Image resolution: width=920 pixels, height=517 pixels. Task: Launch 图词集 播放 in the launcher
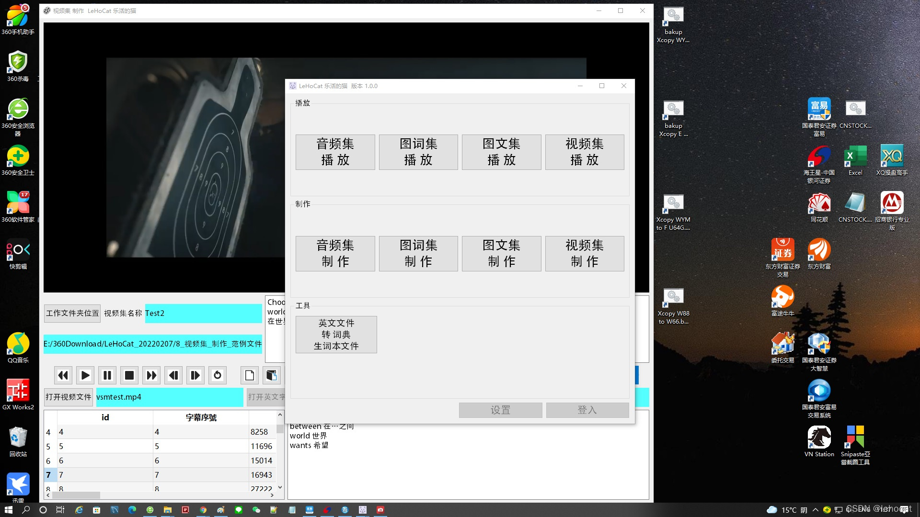[418, 152]
